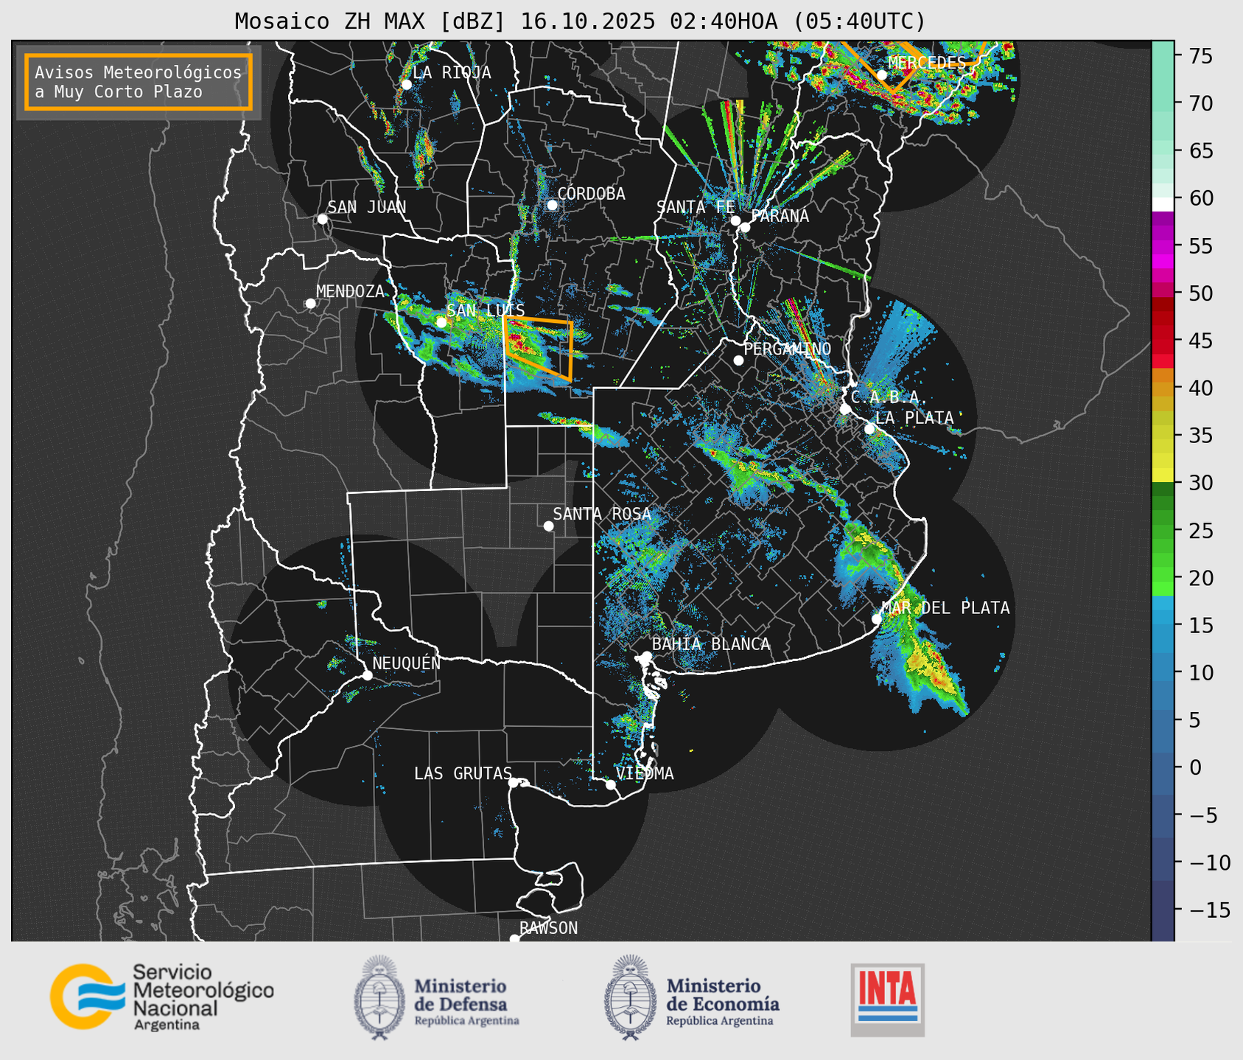
Task: Click the Mar del Plata marker dot
Action: 876,618
